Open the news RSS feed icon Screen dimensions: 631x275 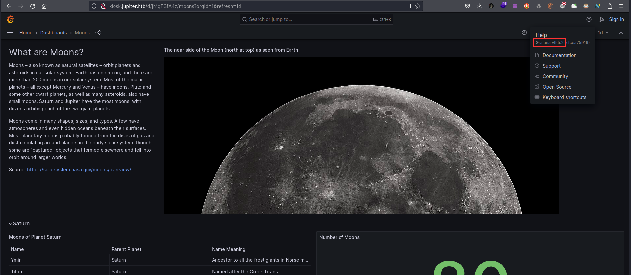(x=602, y=19)
